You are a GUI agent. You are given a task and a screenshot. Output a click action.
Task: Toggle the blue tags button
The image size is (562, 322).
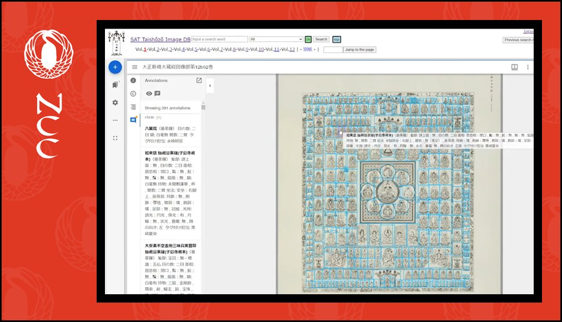pyautogui.click(x=337, y=39)
